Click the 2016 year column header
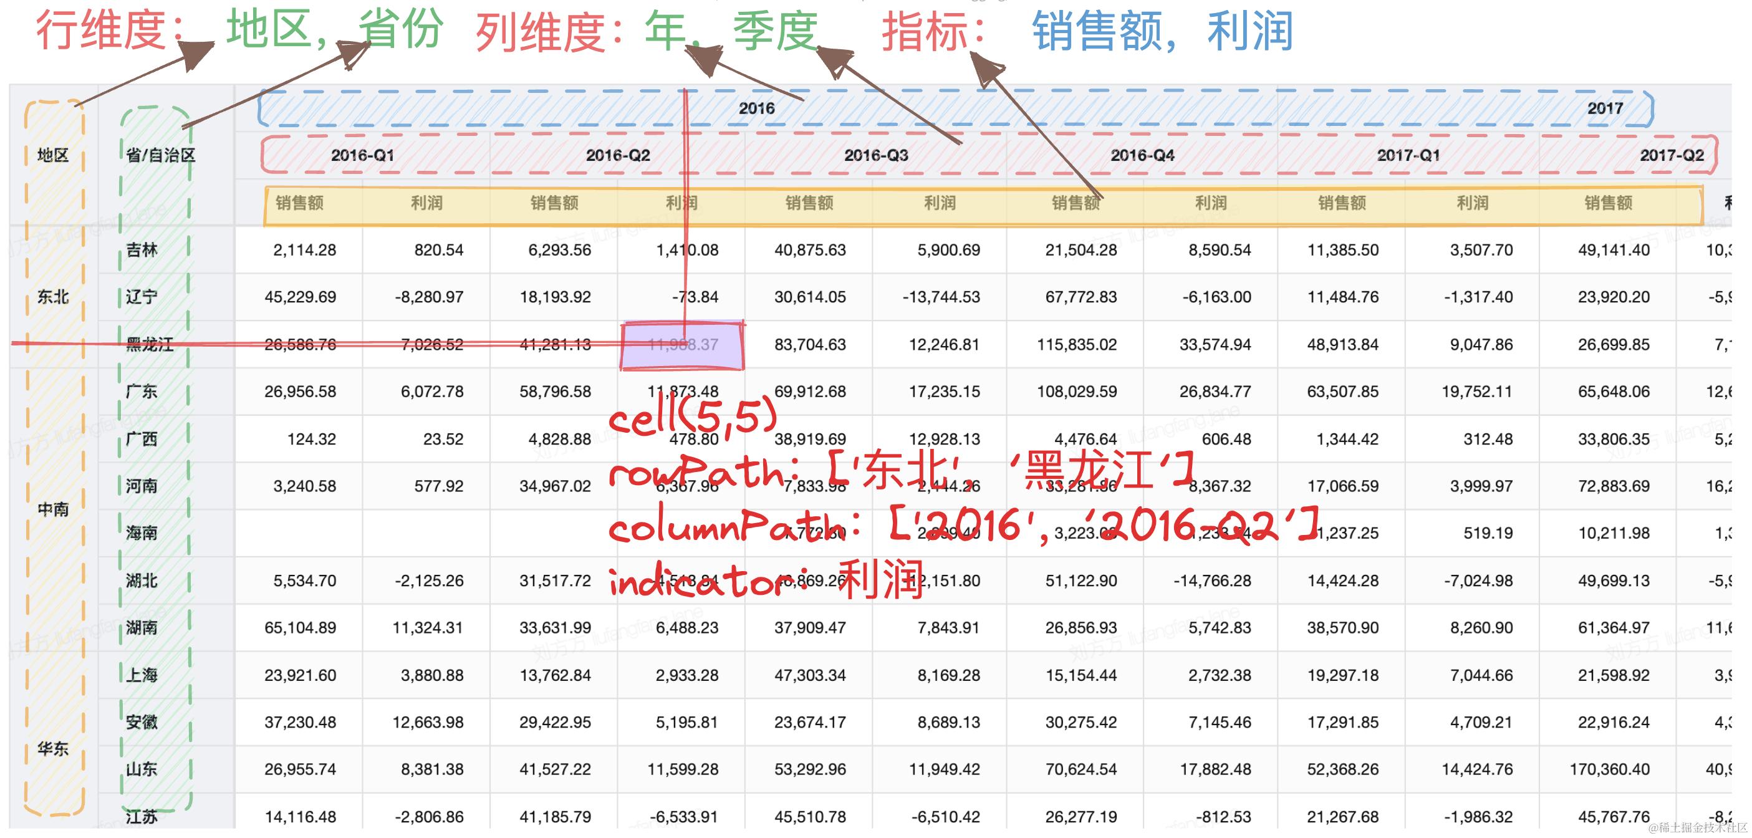Viewport: 1752px width, 838px height. [x=756, y=108]
